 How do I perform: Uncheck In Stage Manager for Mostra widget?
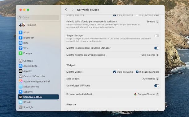pos(137,72)
